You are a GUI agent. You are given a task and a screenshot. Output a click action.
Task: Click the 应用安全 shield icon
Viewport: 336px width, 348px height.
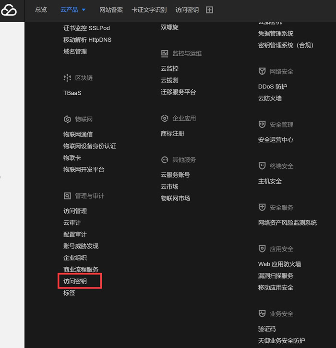pos(262,249)
